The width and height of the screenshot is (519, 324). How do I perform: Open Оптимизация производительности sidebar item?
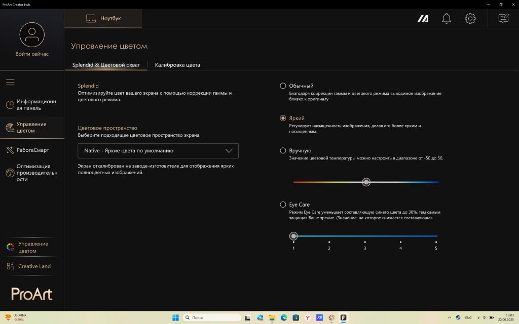tap(32, 173)
